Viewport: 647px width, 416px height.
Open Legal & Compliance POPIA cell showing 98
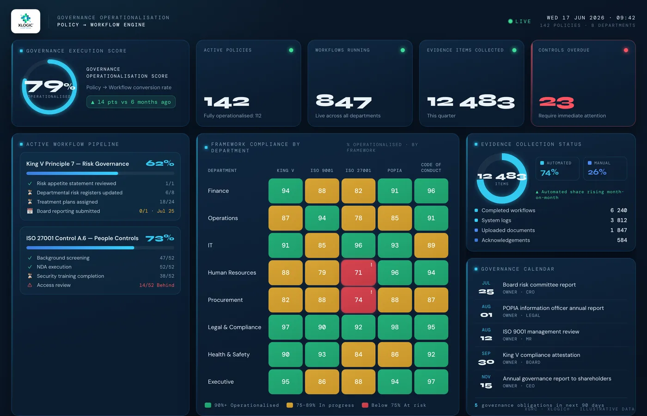click(395, 327)
